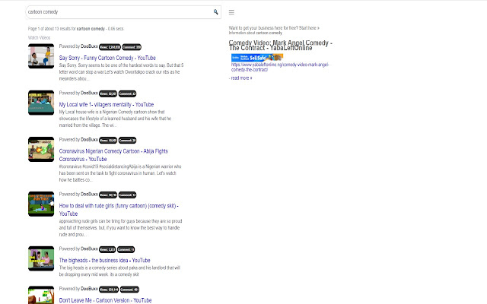
Task: Click the 'Watch Videos' label
Action: point(39,38)
